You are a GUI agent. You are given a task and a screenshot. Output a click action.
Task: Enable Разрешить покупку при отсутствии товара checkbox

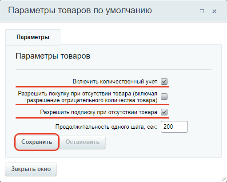coord(164,97)
